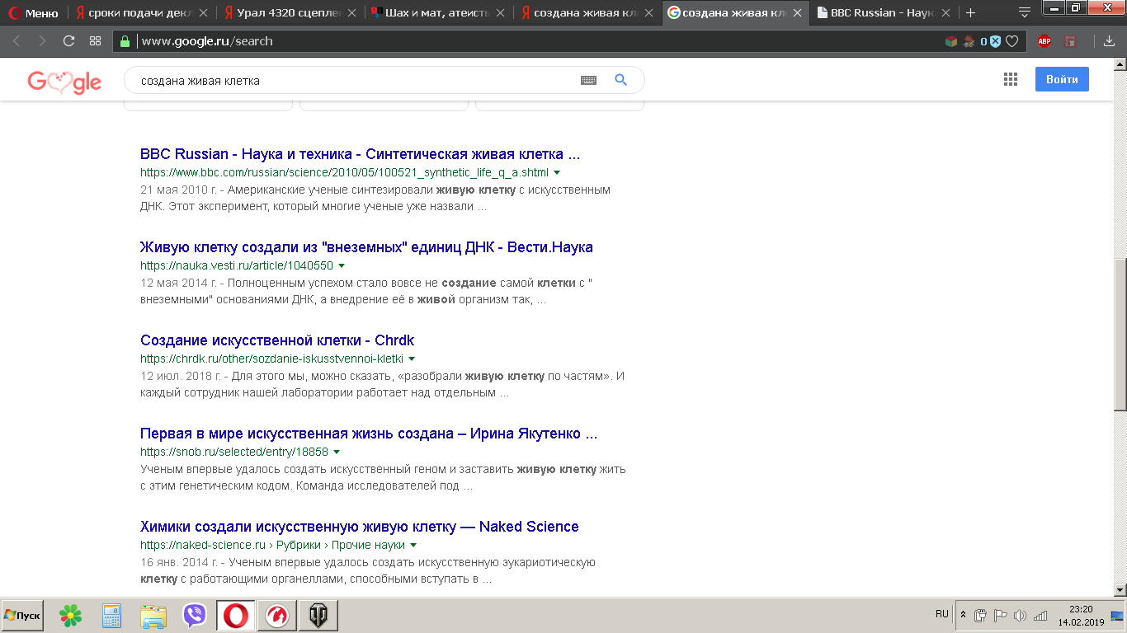This screenshot has width=1127, height=633.
Task: Open the Calculator taskbar icon
Action: coord(111,616)
